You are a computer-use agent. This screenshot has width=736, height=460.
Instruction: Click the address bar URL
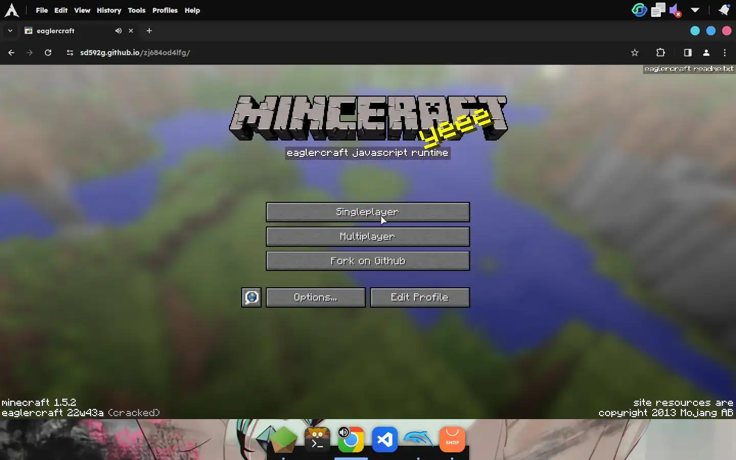135,53
